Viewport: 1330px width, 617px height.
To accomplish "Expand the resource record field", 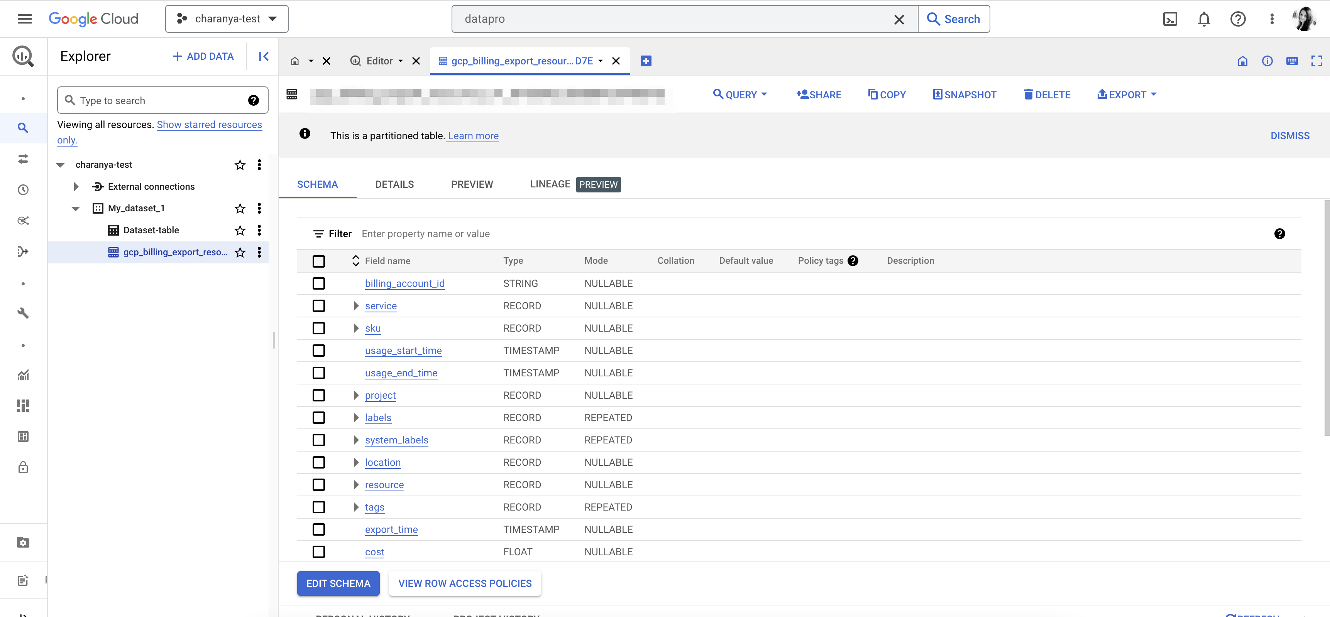I will (x=356, y=485).
